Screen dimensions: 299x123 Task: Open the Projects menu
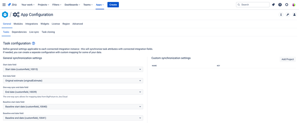coord(43,5)
